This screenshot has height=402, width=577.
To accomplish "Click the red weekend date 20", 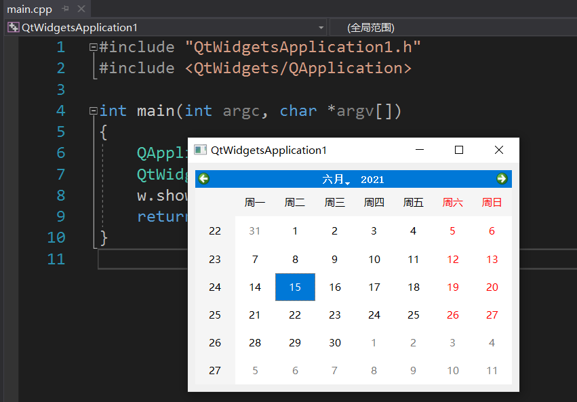I will [x=492, y=286].
